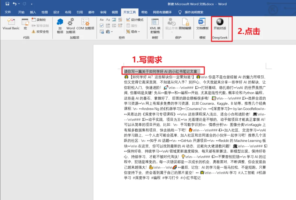296x200 pixels.
Task: Open the 网易有道翻译 tab
Action: click(162, 12)
